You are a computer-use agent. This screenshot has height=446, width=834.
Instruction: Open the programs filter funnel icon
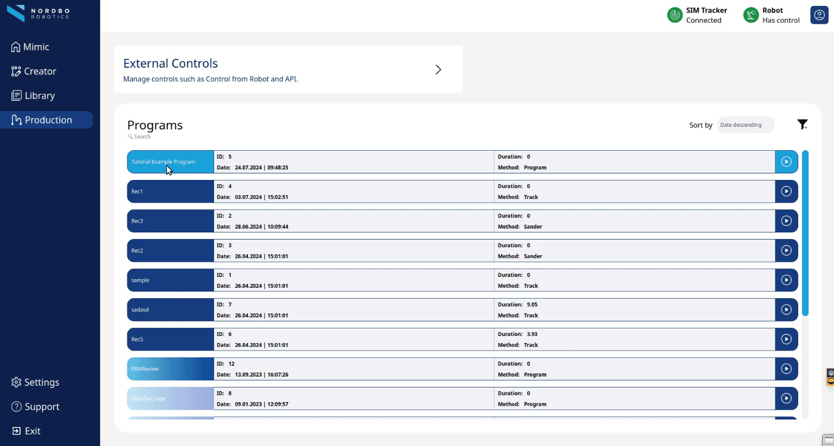tap(803, 125)
